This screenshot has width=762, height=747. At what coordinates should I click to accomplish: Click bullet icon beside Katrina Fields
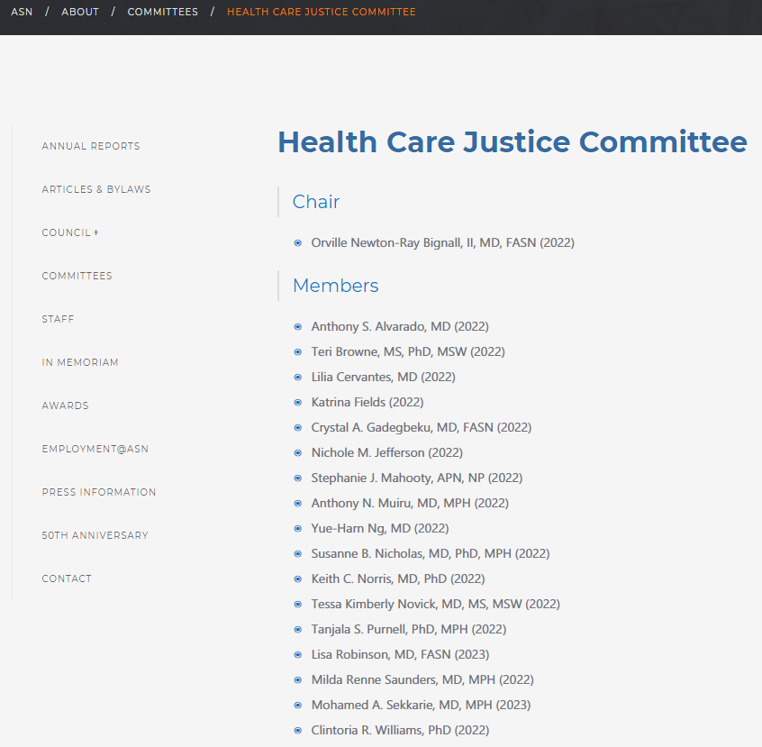click(298, 403)
